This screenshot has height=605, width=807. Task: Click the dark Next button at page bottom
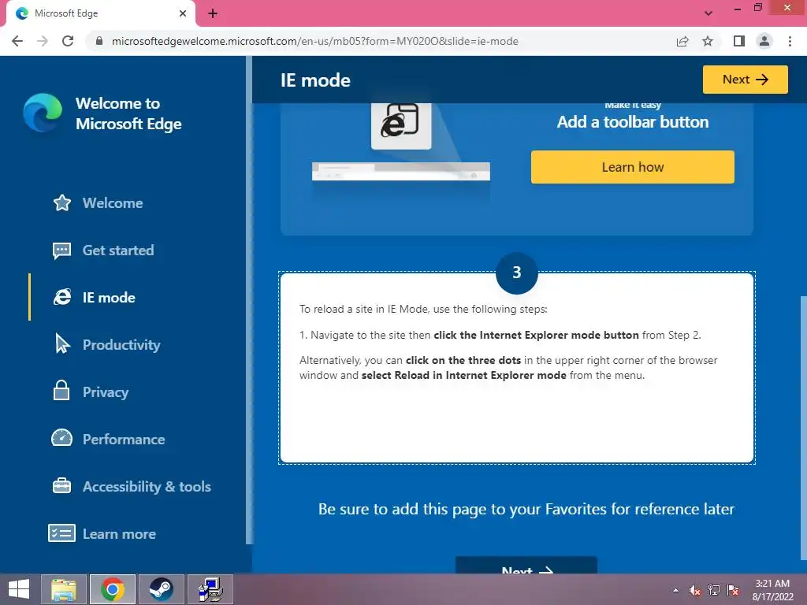click(526, 566)
